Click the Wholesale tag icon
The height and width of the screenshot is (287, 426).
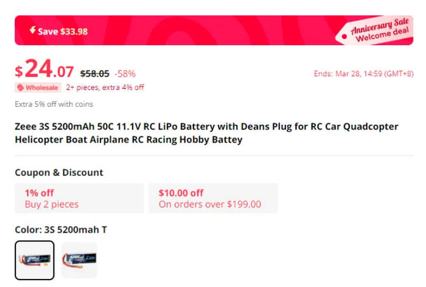(21, 87)
